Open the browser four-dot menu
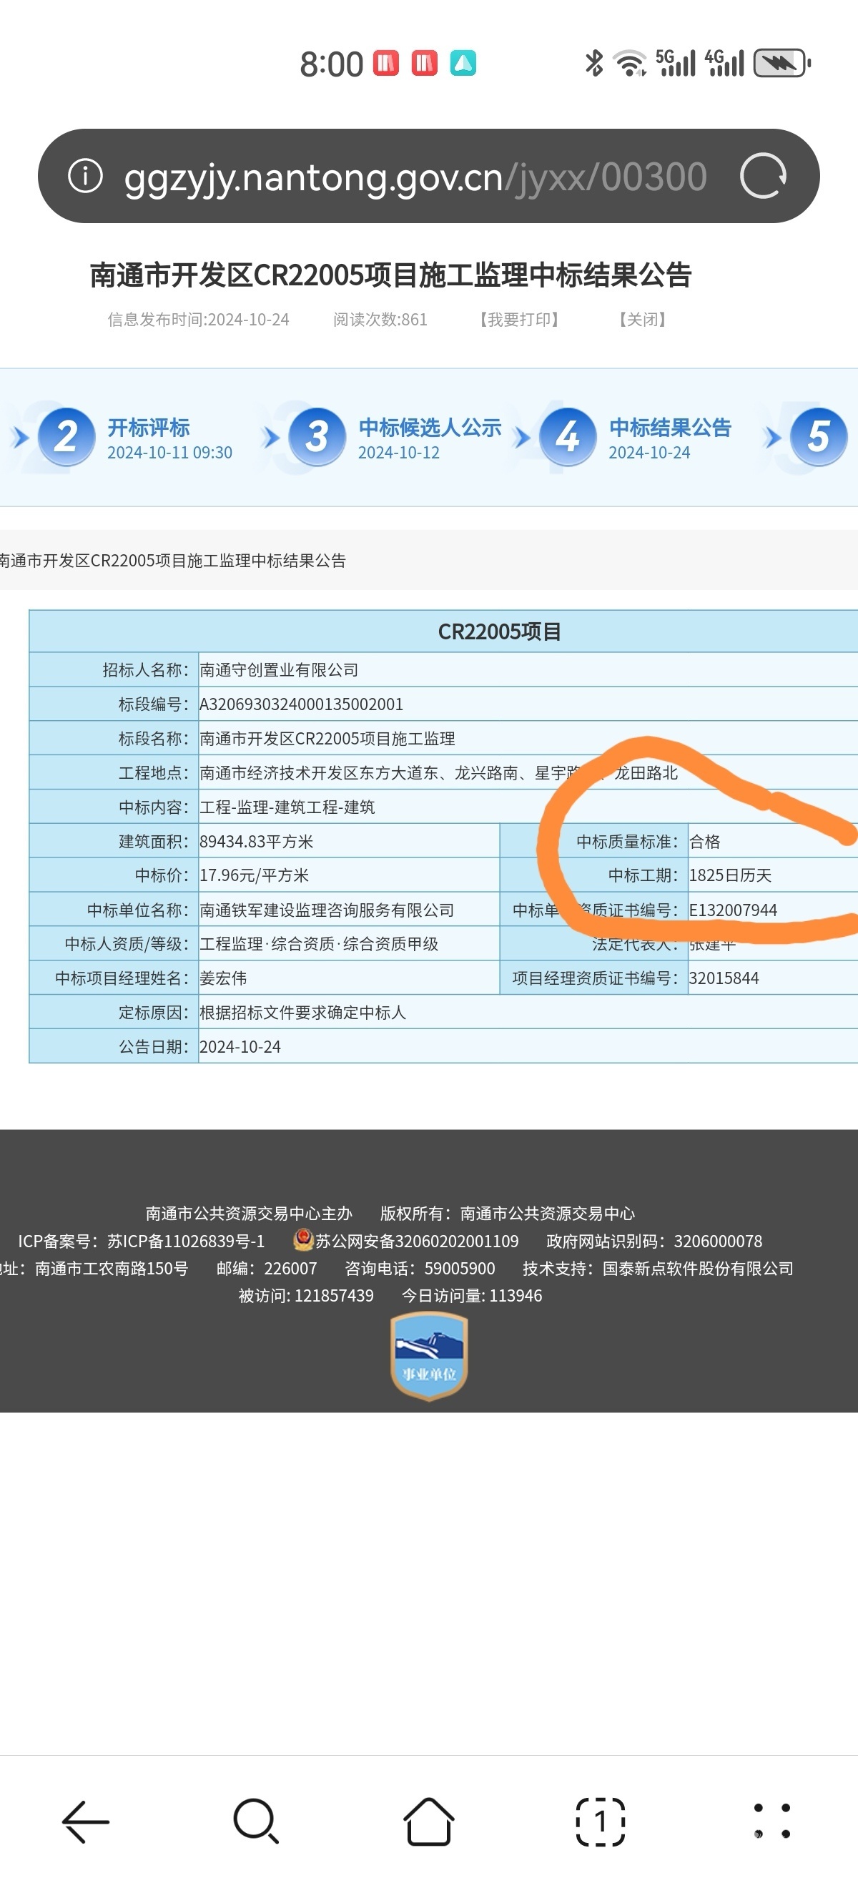This screenshot has width=858, height=1888. [x=771, y=1821]
